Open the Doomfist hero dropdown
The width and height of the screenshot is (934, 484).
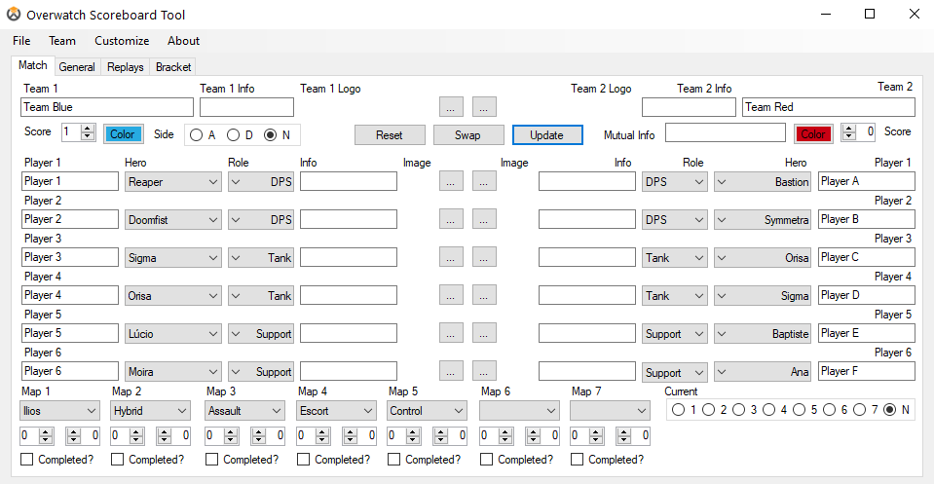click(x=172, y=220)
